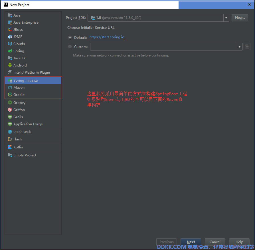Select the Java folder icon
Image resolution: width=255 pixels, height=250 pixels.
point(10,15)
